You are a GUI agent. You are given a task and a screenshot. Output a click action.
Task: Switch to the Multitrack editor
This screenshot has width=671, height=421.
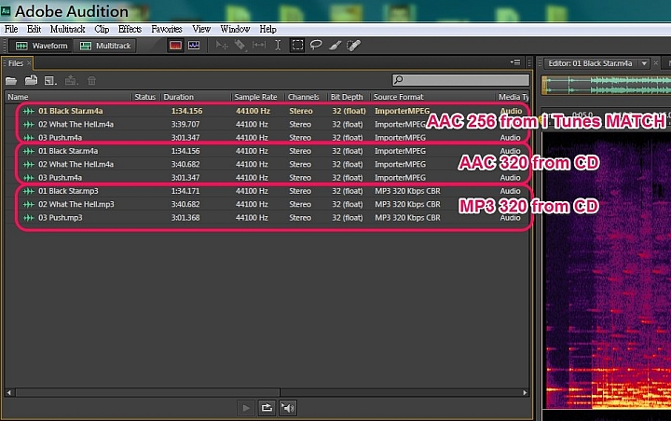tap(105, 46)
